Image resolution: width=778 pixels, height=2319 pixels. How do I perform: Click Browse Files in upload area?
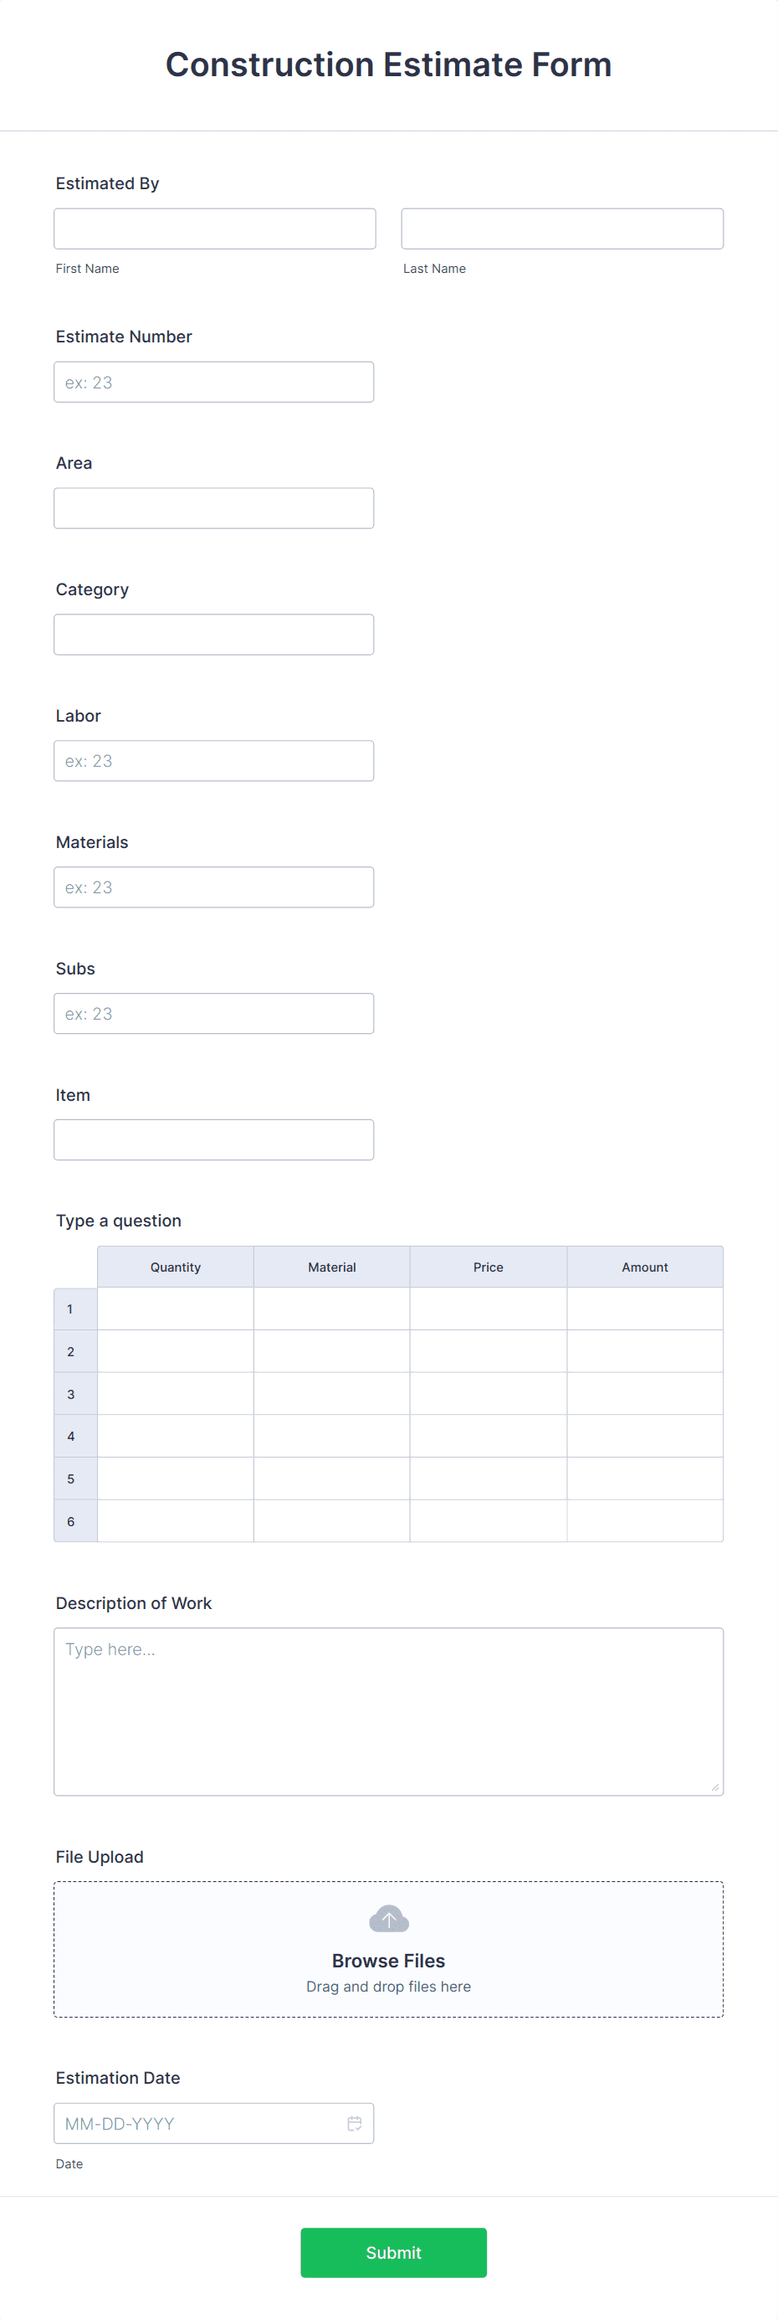pos(388,1960)
